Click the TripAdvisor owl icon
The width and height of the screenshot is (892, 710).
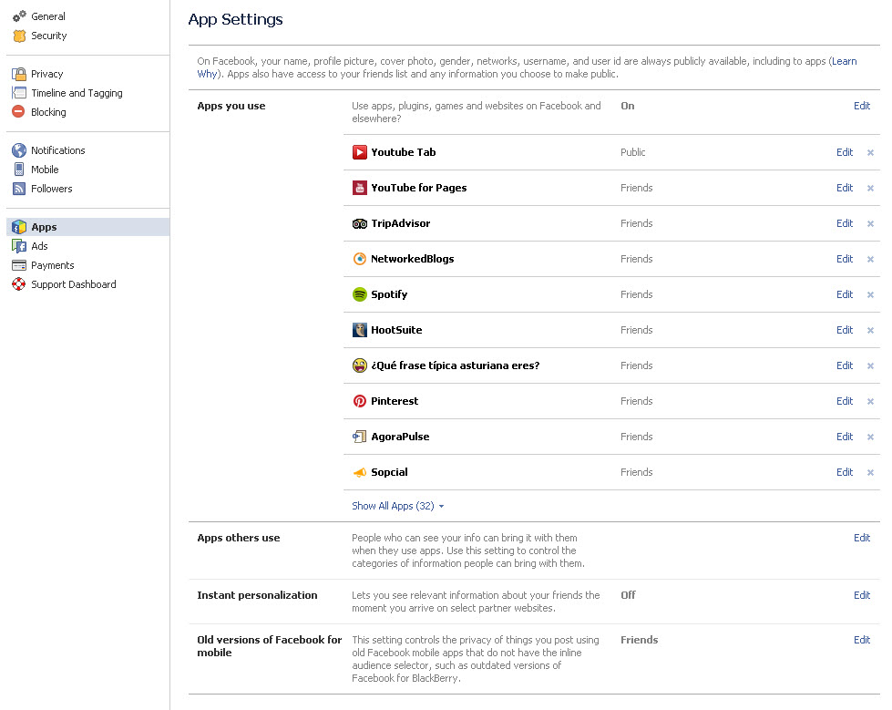point(360,223)
